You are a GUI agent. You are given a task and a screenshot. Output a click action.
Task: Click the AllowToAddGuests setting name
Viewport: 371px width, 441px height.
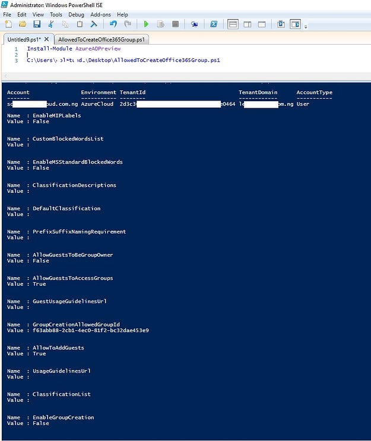pos(58,348)
